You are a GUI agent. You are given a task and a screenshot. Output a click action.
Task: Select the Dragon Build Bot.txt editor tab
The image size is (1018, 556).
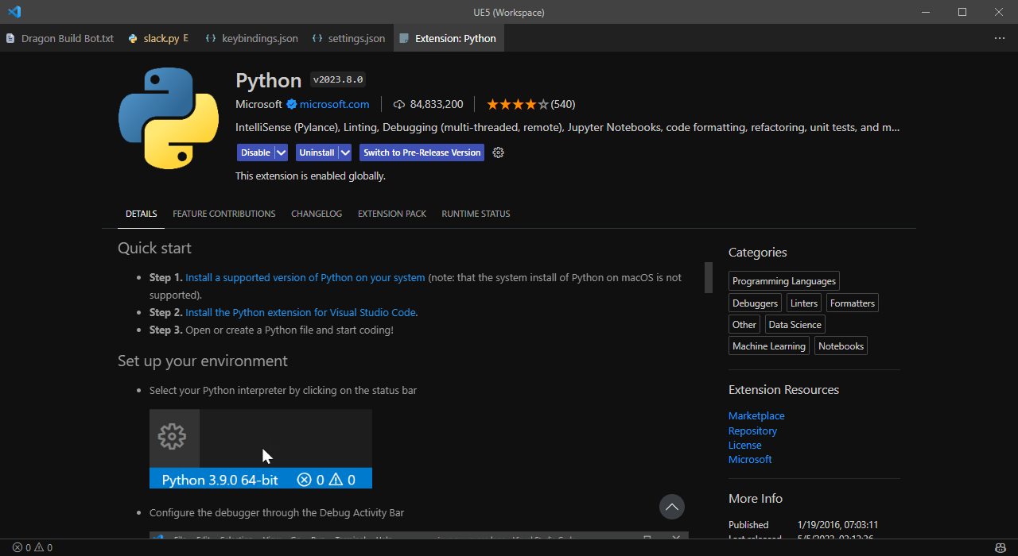click(x=66, y=37)
